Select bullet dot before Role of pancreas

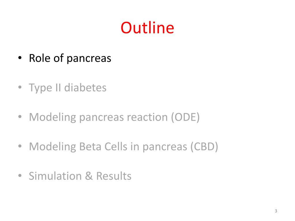[x=20, y=58]
